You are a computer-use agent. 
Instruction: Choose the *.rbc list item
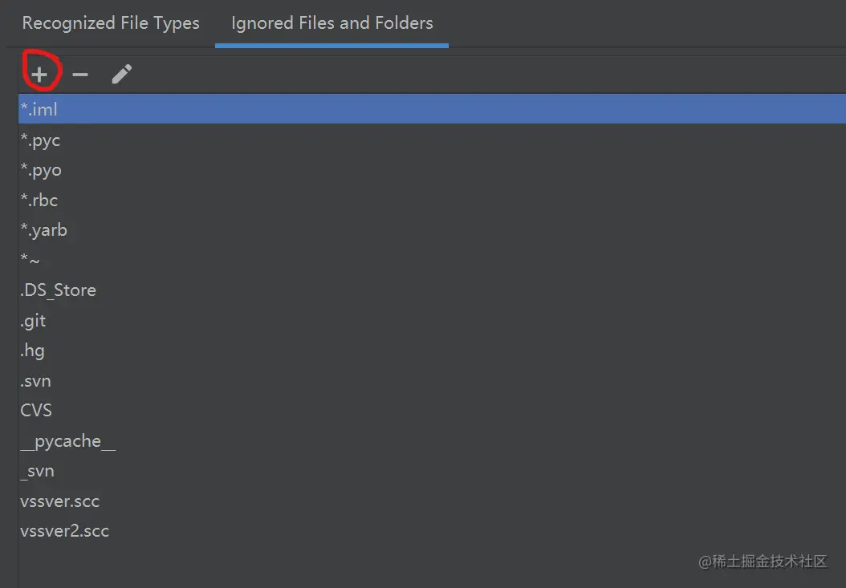point(432,200)
